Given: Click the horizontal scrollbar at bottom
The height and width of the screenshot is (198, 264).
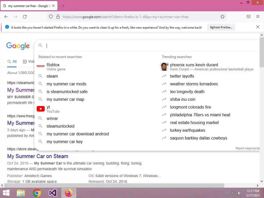Looking at the screenshot, I should [x=114, y=185].
